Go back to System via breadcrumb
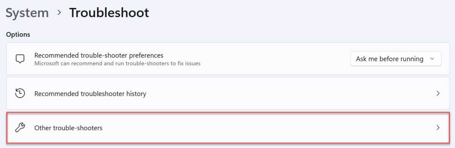The image size is (455, 148). point(27,12)
